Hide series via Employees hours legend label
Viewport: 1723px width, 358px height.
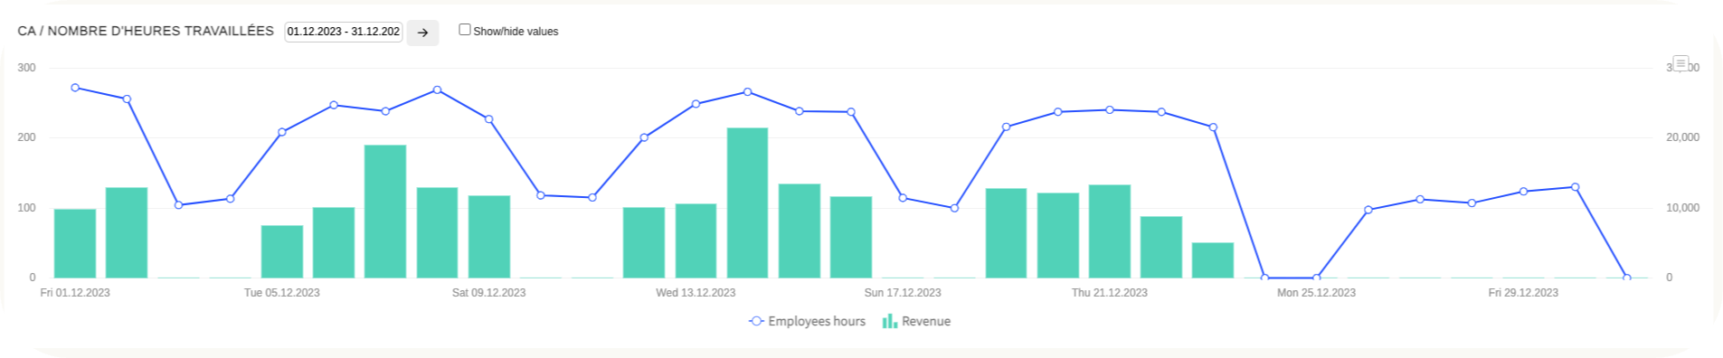click(817, 321)
